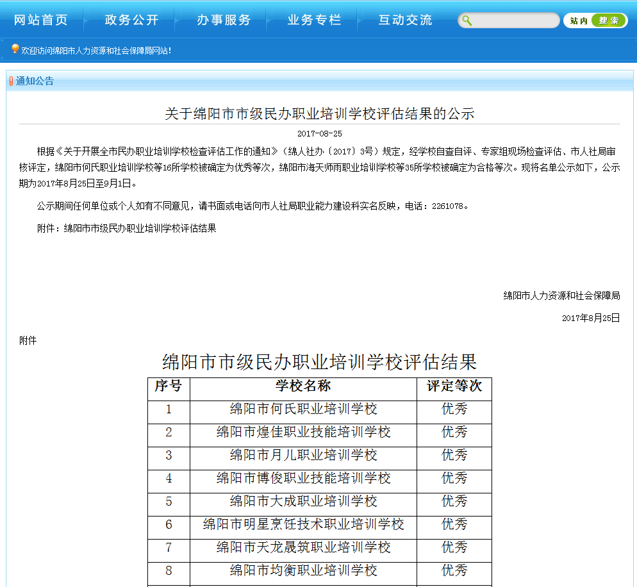This screenshot has width=637, height=587.
Task: Open the 政务公开 menu item
Action: point(132,20)
